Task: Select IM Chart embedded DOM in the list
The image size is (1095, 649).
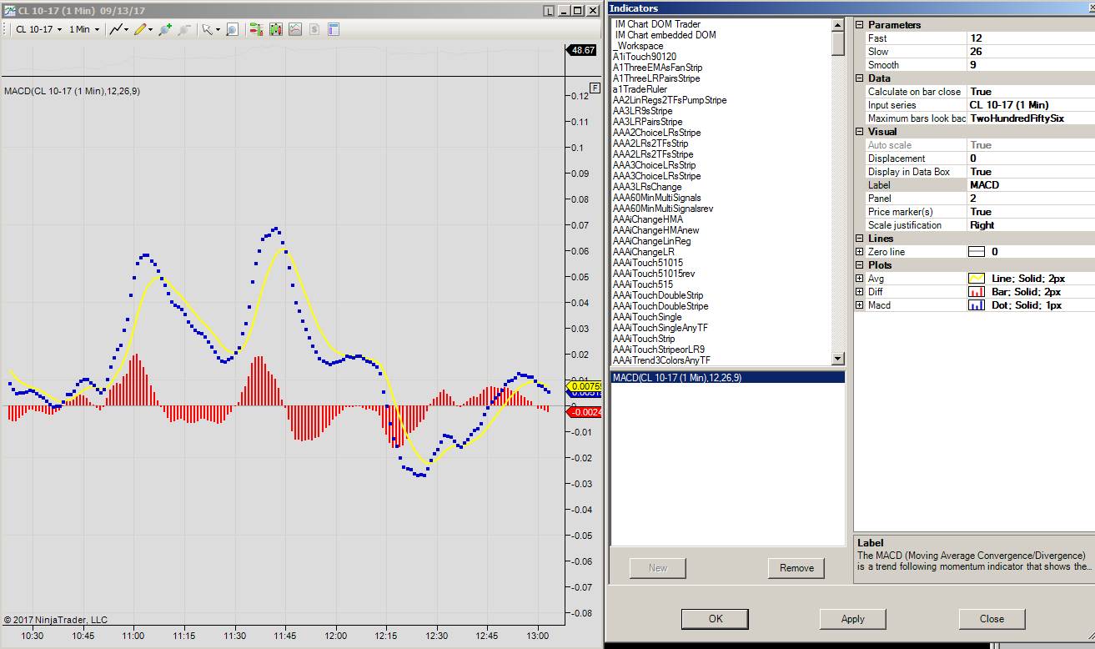Action: 666,35
